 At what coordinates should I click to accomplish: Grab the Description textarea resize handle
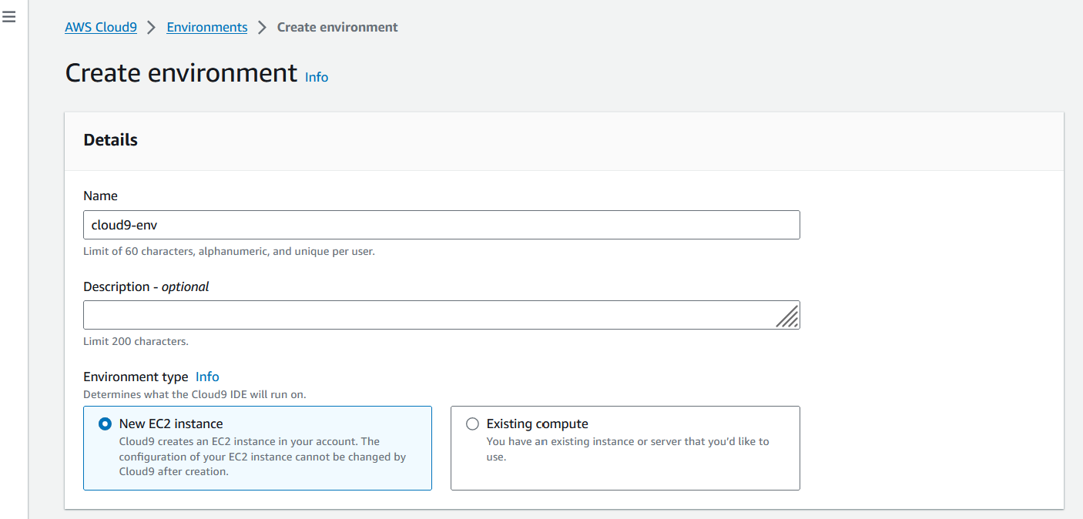pos(787,316)
